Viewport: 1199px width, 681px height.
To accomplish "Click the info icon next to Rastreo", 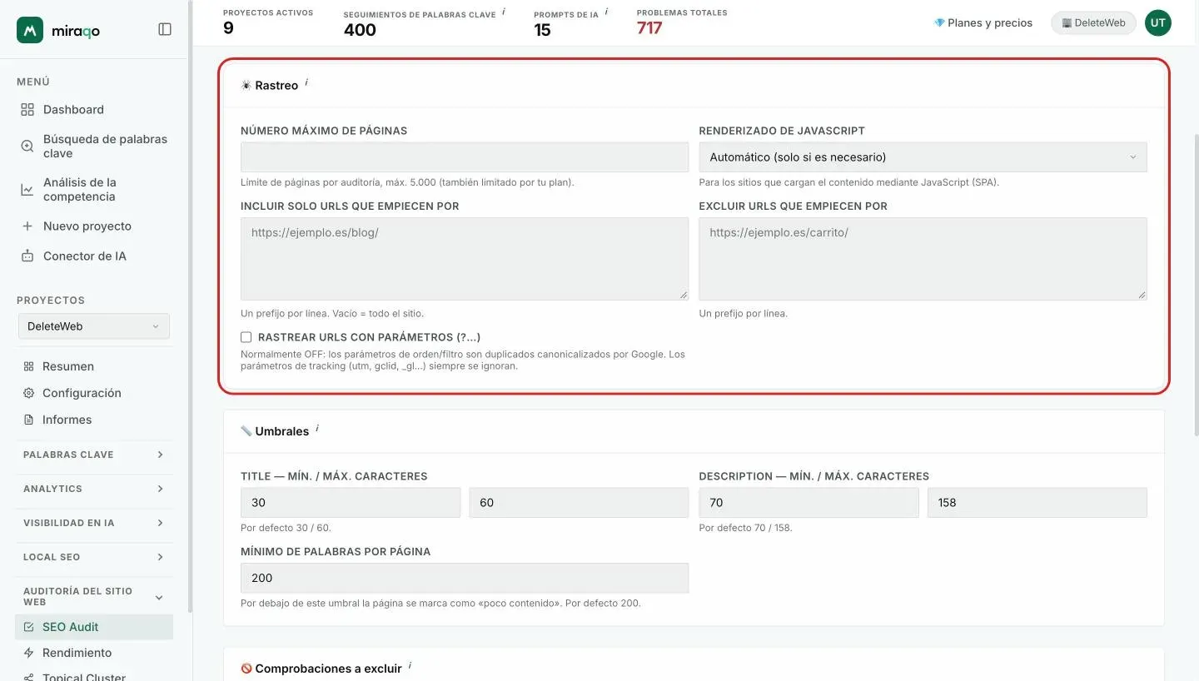I will click(306, 82).
